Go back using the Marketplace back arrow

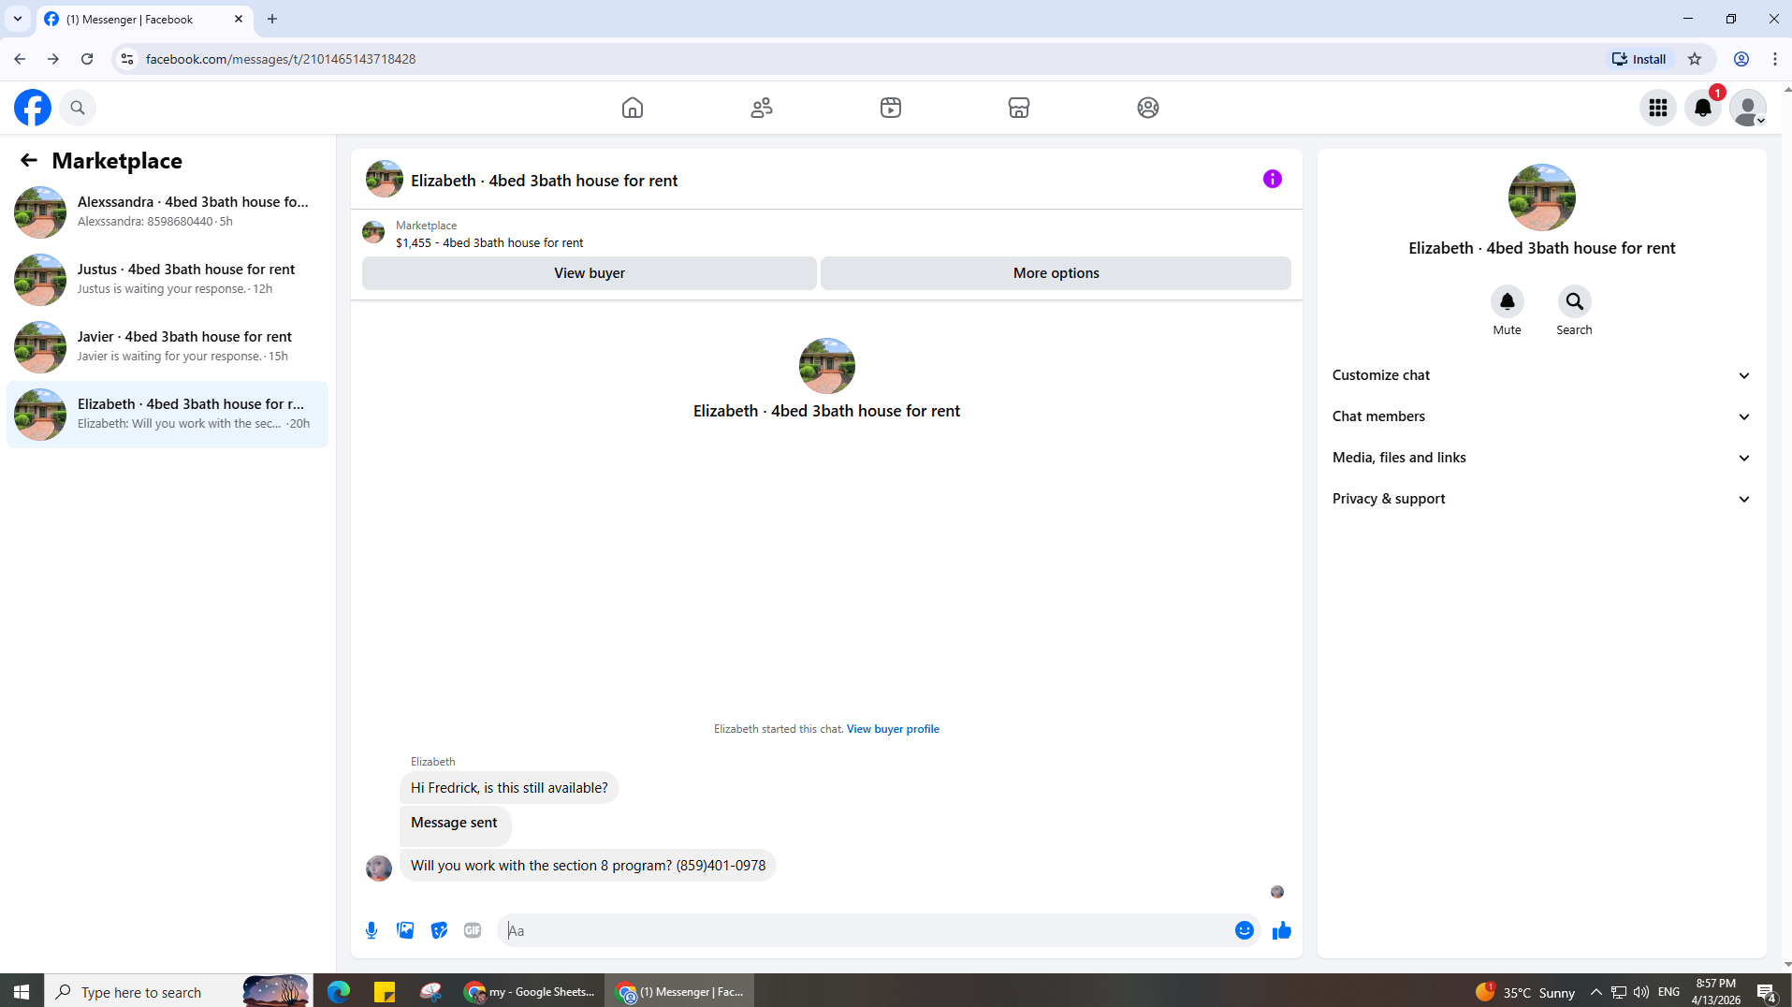[29, 160]
